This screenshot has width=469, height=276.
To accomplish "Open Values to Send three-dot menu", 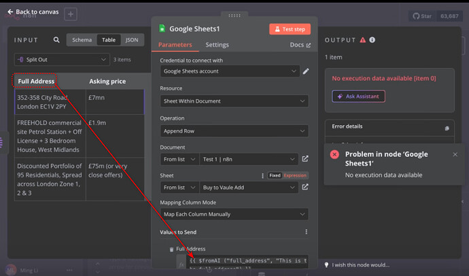I will pyautogui.click(x=306, y=232).
